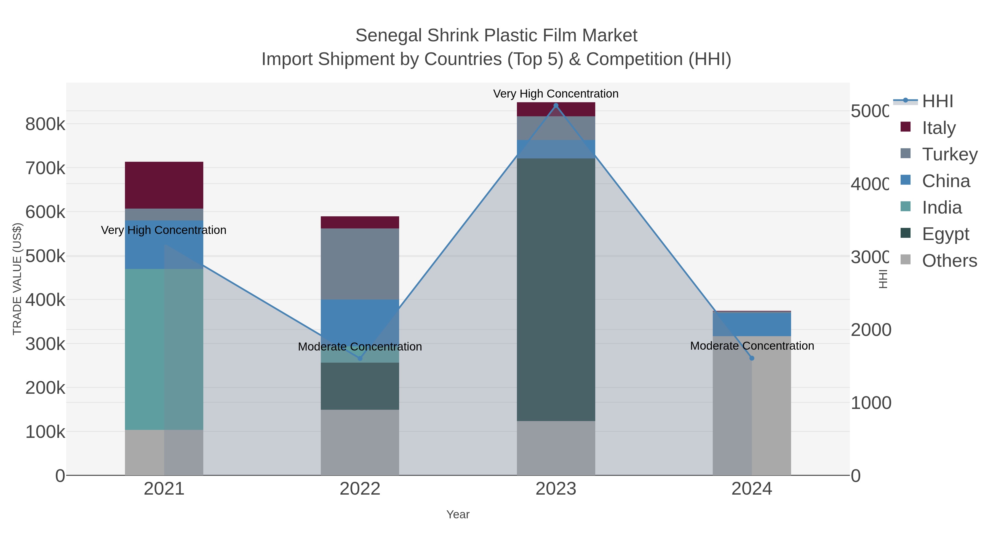
Task: Click the Moderate Concentration label at 2024
Action: 752,346
